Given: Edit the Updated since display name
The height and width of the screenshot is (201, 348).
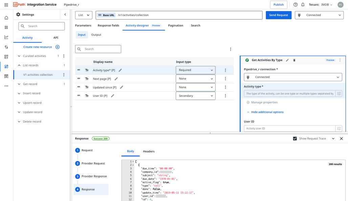Looking at the screenshot, I should tap(122, 87).
